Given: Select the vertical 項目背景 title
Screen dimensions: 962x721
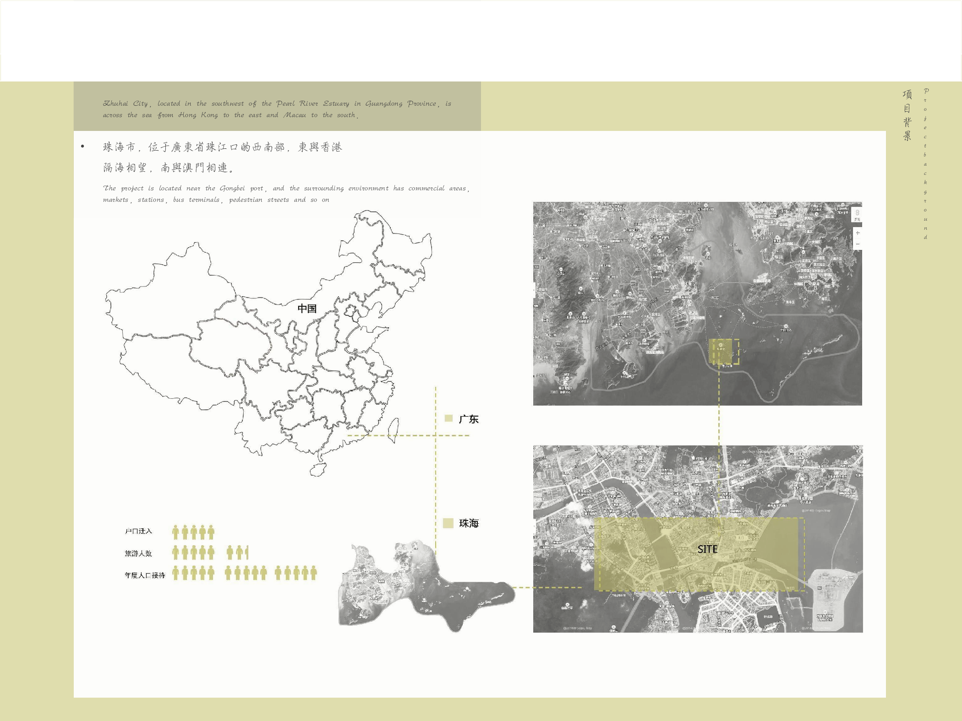Looking at the screenshot, I should click(907, 115).
